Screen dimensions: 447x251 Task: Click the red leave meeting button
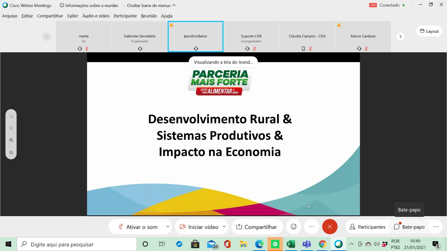click(x=330, y=227)
